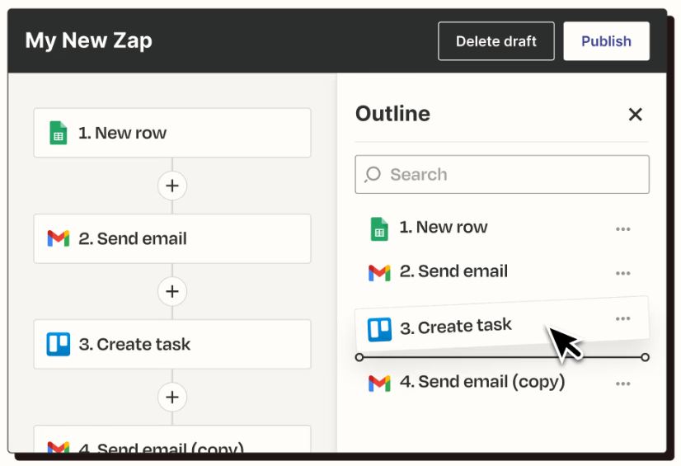This screenshot has width=681, height=466.
Task: Open the '2. Send email' step card on canvas
Action: coord(172,238)
